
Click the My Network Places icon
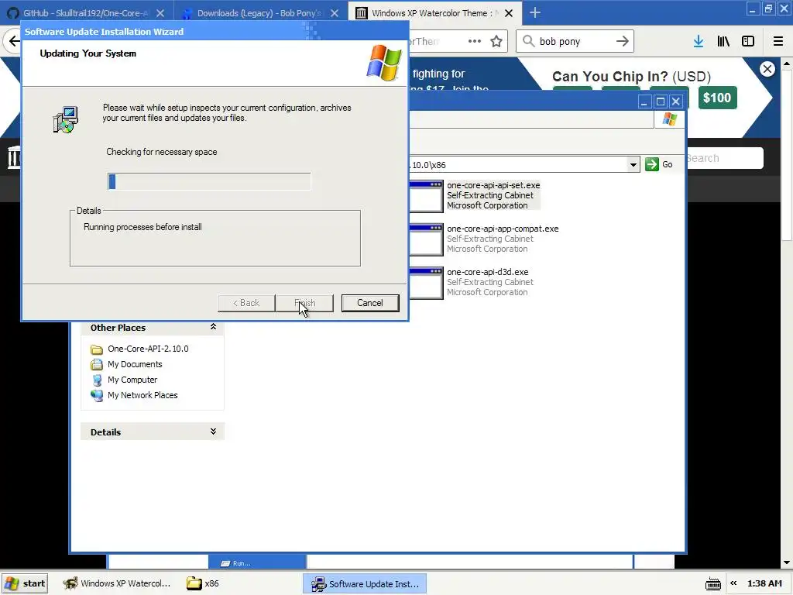pos(97,395)
